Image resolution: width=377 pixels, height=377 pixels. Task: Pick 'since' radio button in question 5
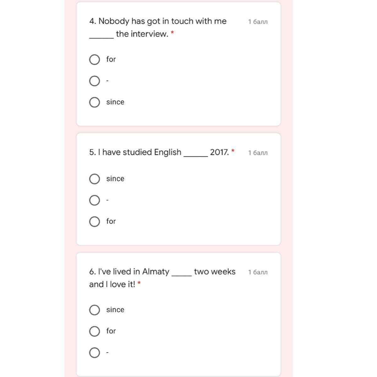[x=95, y=179]
